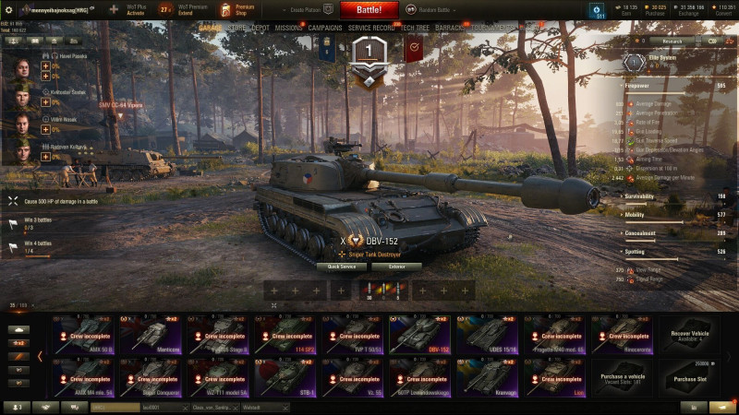Open the Random Battle mode dropdown

pyautogui.click(x=431, y=9)
